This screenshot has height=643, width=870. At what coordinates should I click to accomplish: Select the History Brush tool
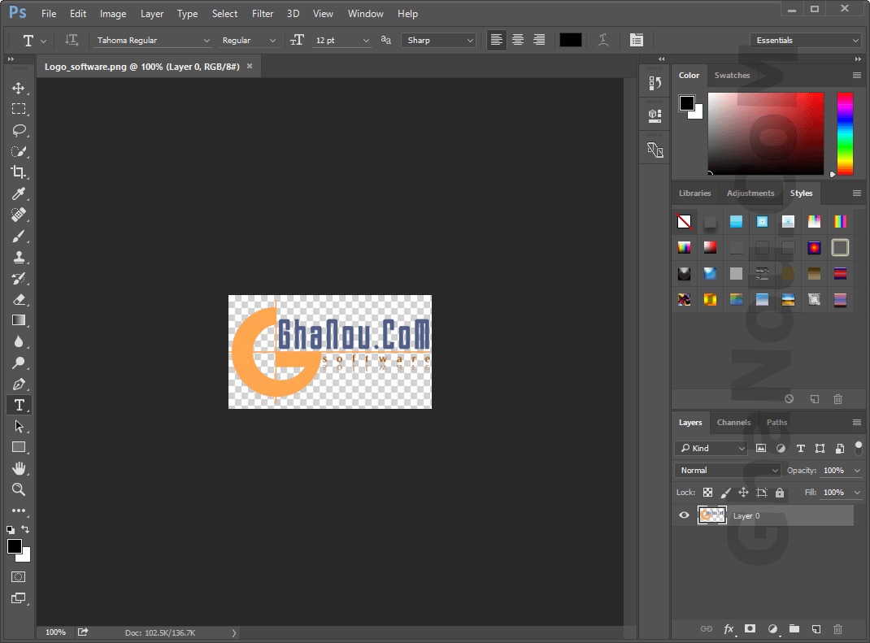pyautogui.click(x=19, y=279)
